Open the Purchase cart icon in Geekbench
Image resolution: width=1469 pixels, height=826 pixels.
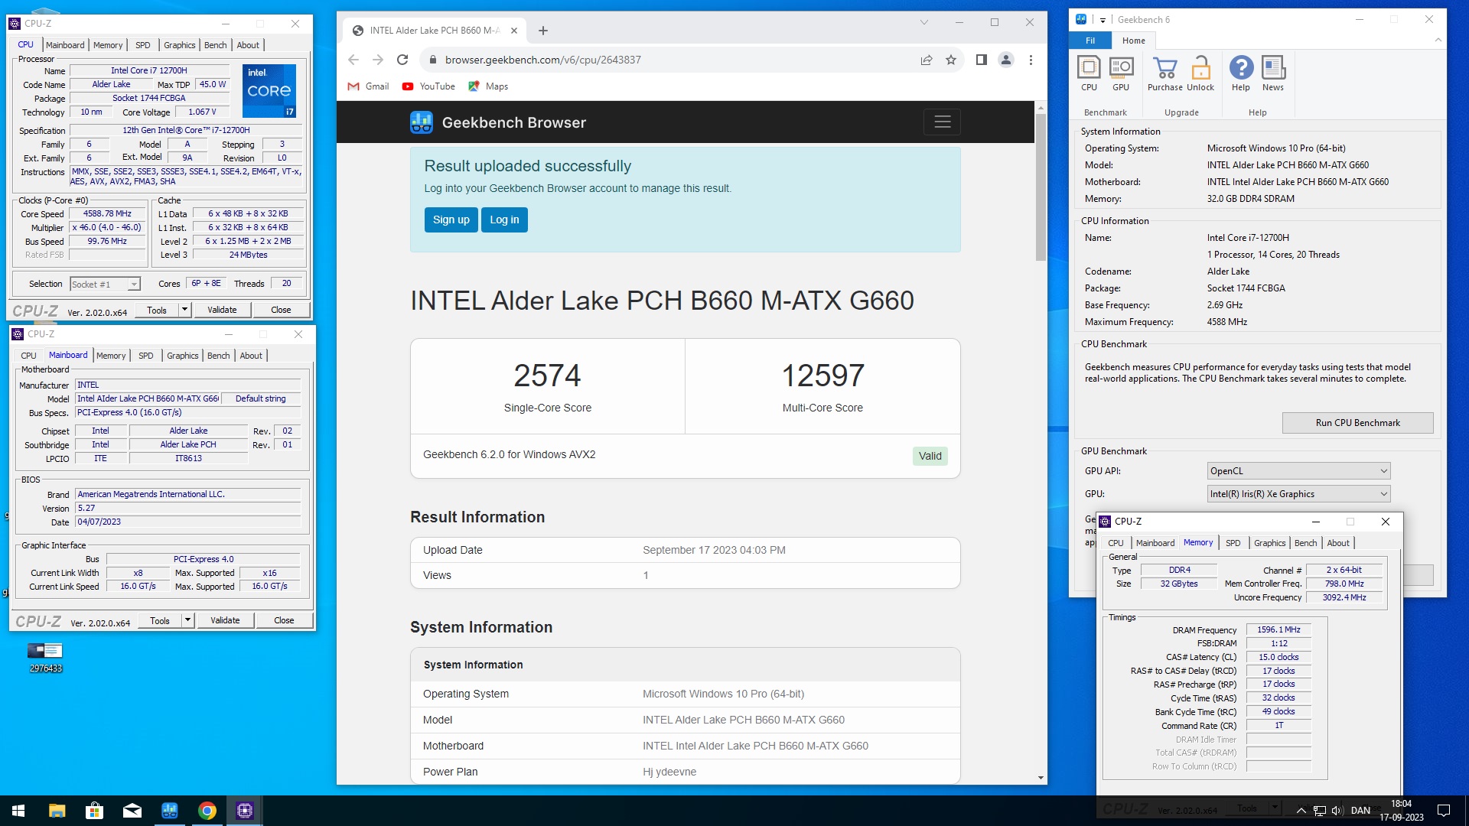(x=1164, y=73)
